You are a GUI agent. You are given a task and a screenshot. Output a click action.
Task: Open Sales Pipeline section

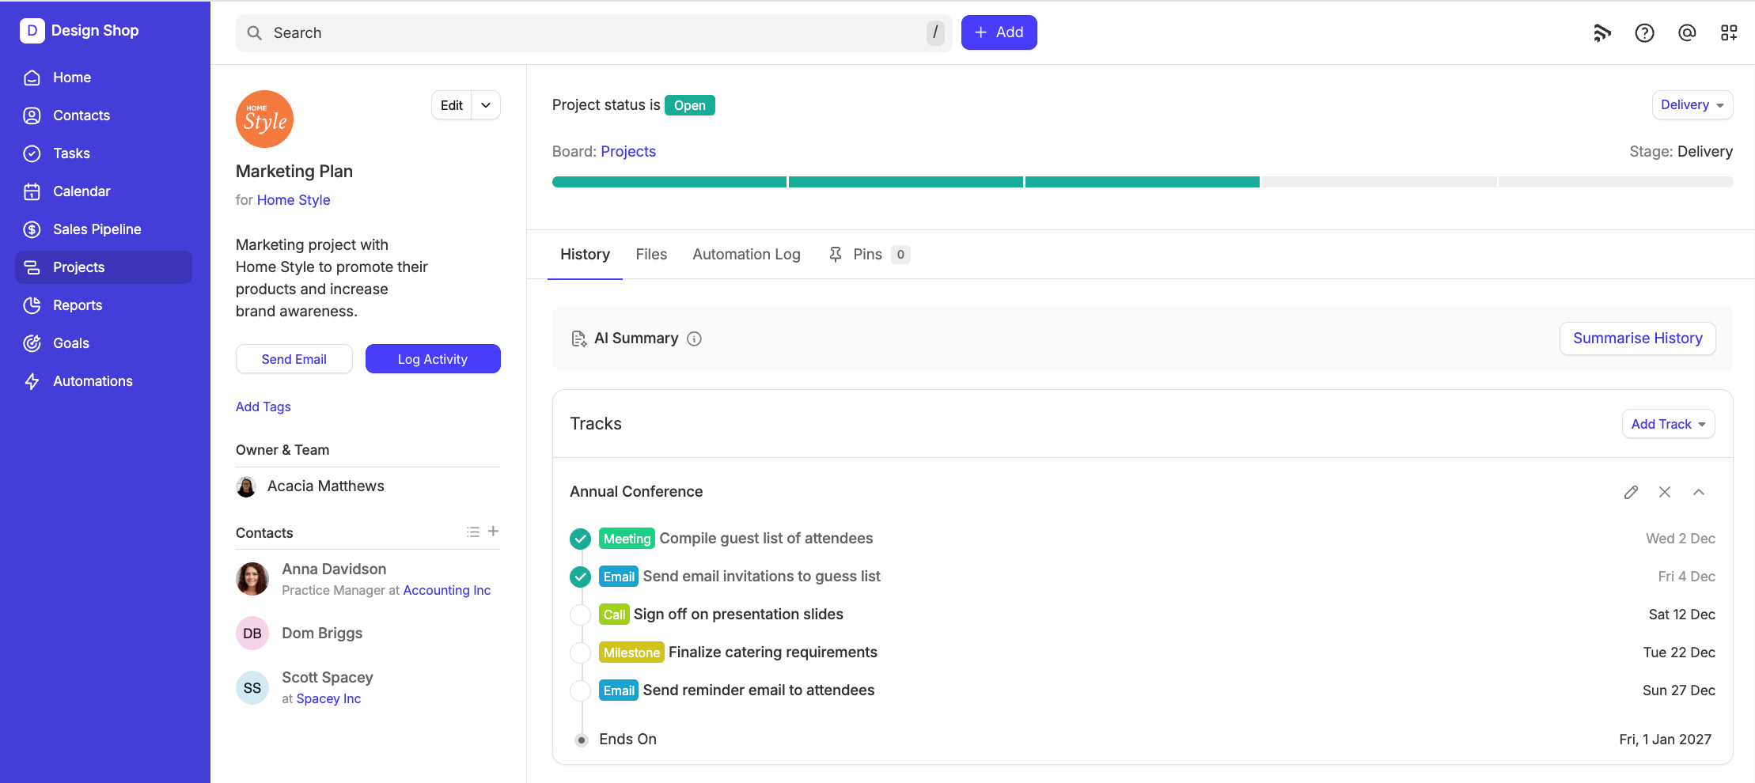click(104, 229)
